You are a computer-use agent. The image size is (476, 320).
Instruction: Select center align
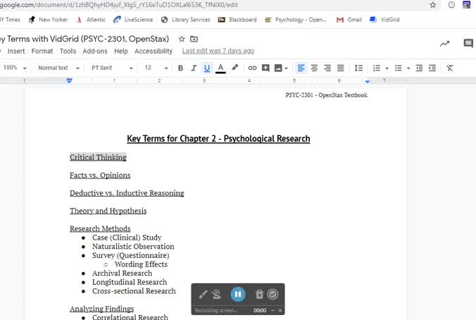click(314, 68)
